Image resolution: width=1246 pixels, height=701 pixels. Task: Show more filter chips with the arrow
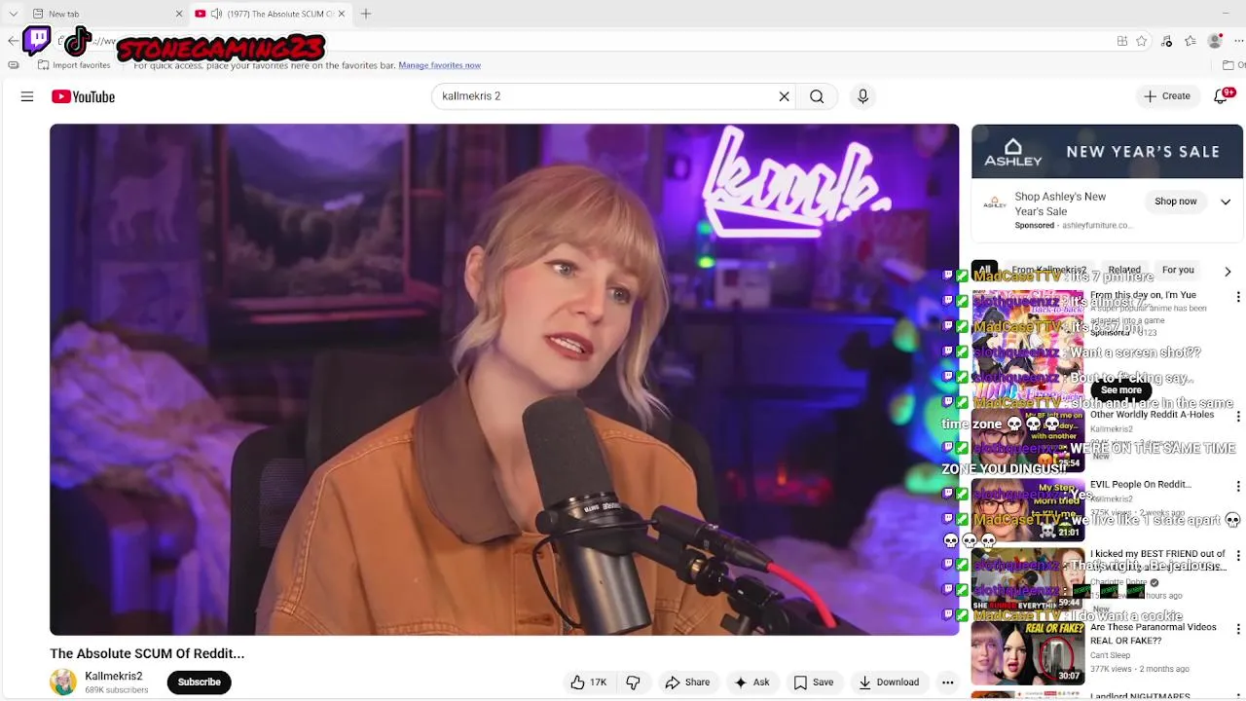(x=1228, y=272)
